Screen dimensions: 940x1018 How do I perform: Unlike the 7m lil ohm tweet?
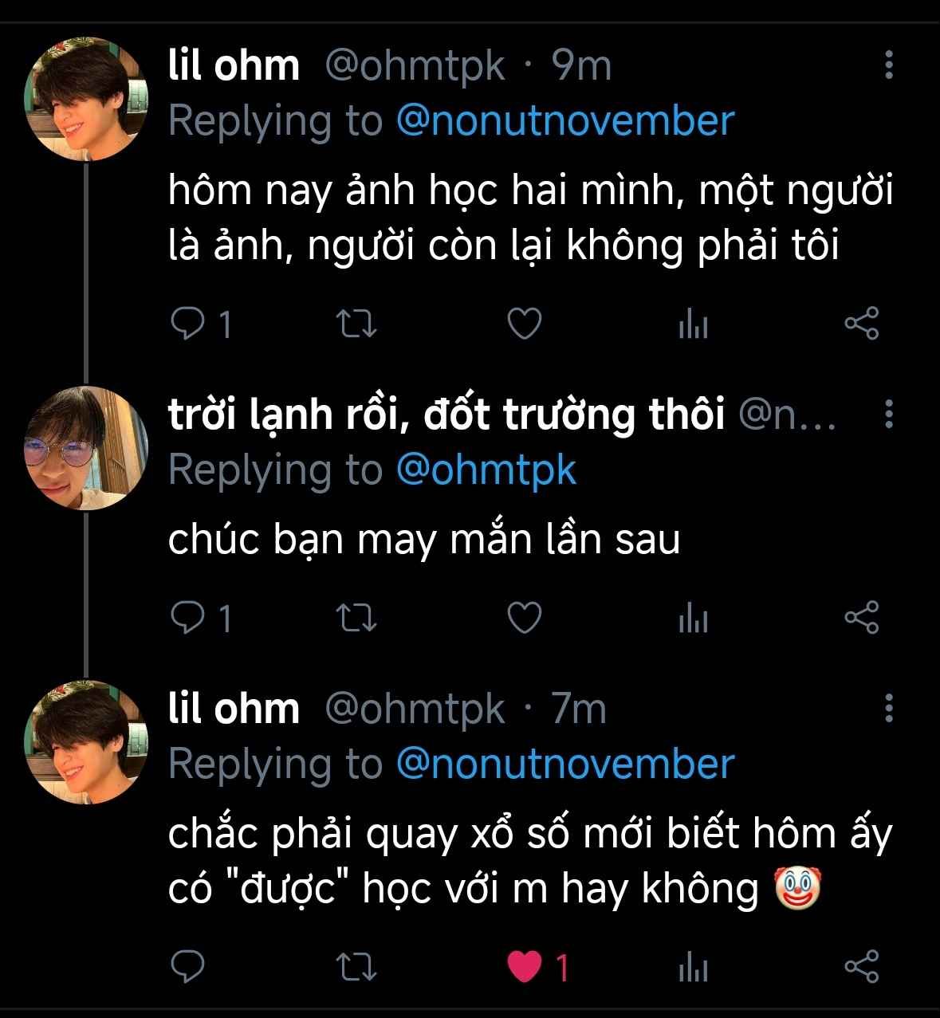(525, 967)
